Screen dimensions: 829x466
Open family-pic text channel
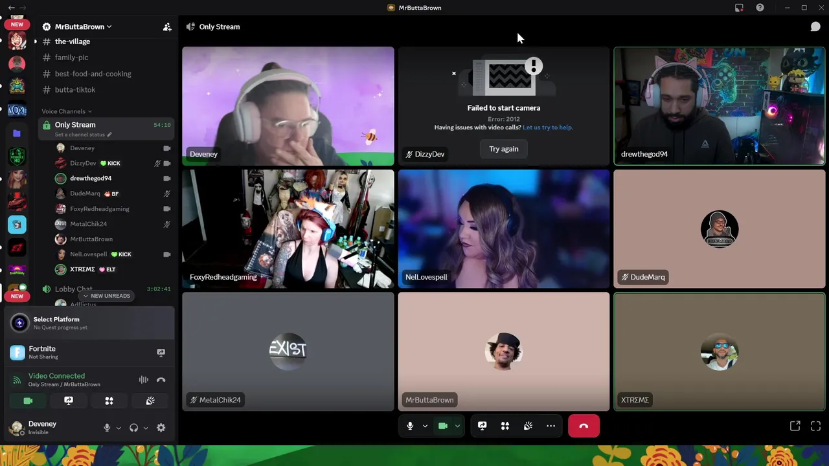pyautogui.click(x=71, y=58)
